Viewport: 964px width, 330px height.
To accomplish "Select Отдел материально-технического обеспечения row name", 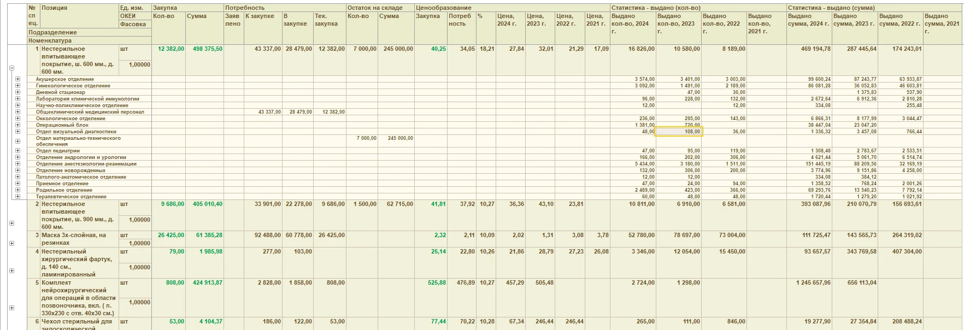I will (x=78, y=141).
